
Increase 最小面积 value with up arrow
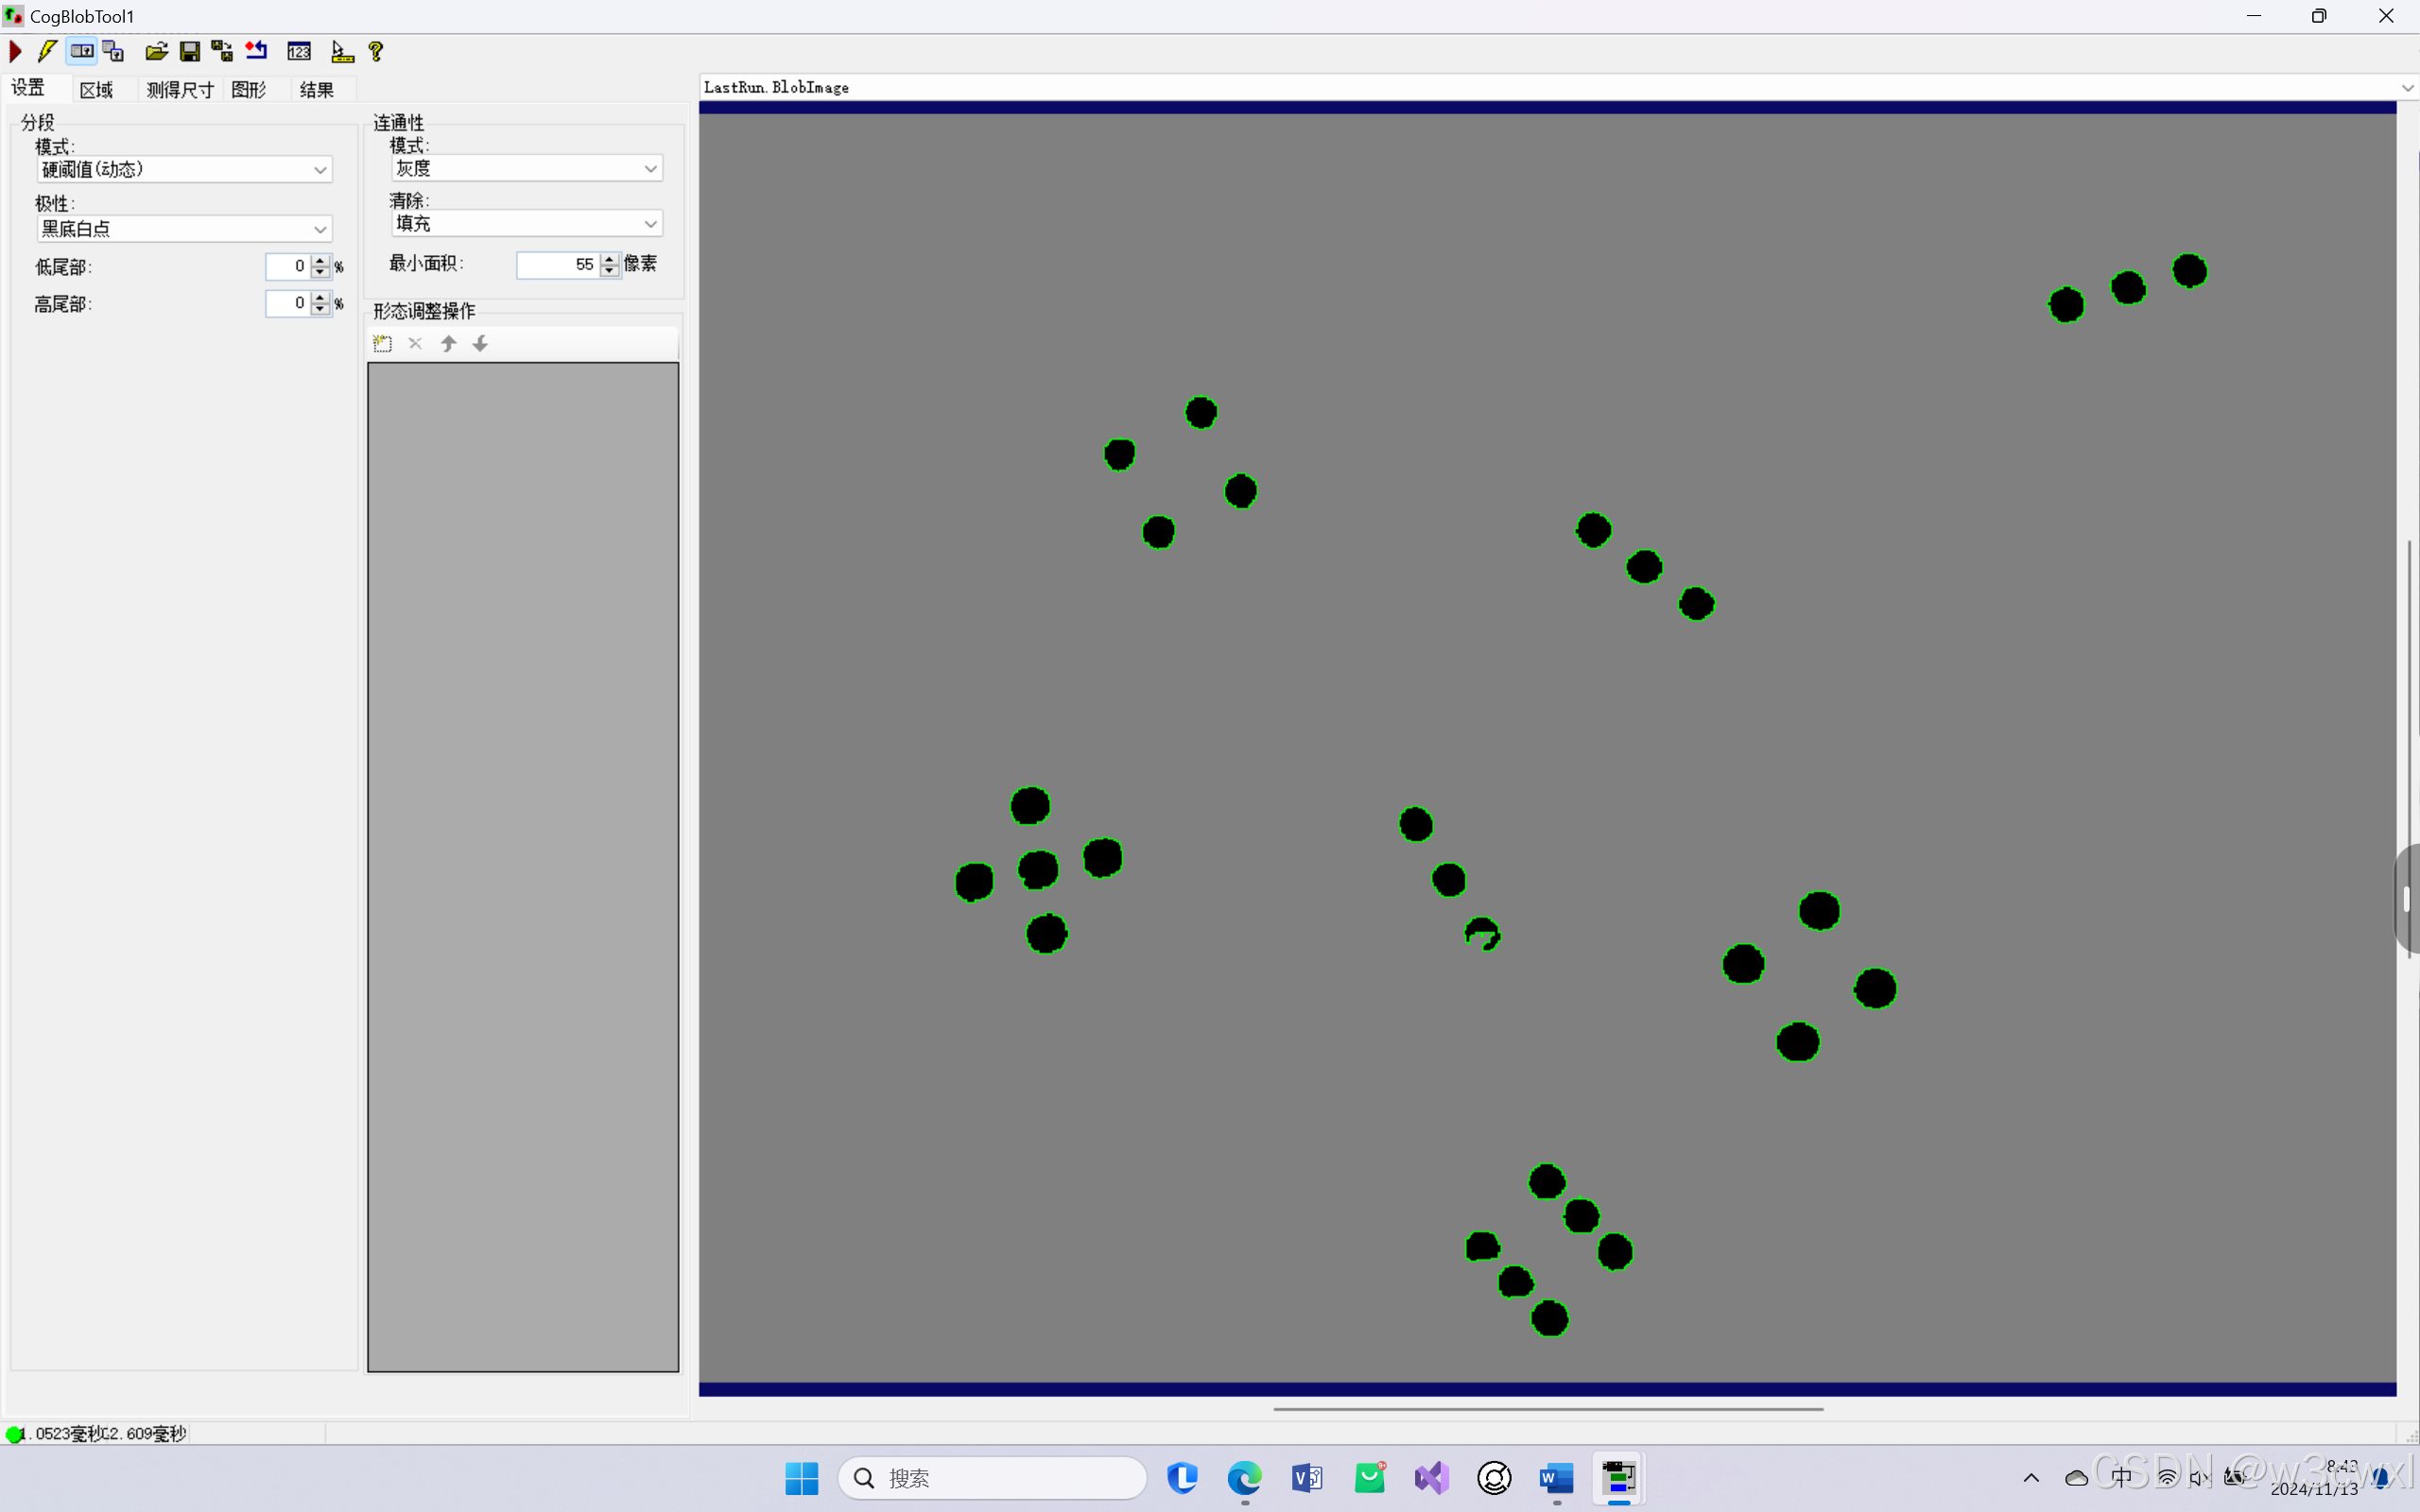click(610, 259)
